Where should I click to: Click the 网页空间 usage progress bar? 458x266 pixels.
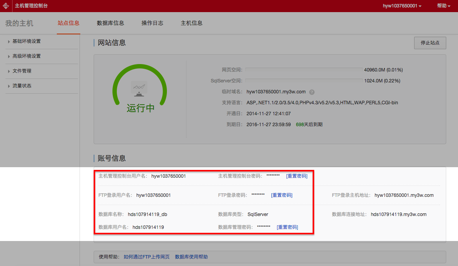click(304, 70)
